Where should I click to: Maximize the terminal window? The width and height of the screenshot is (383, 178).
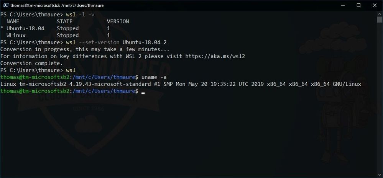(358, 5)
